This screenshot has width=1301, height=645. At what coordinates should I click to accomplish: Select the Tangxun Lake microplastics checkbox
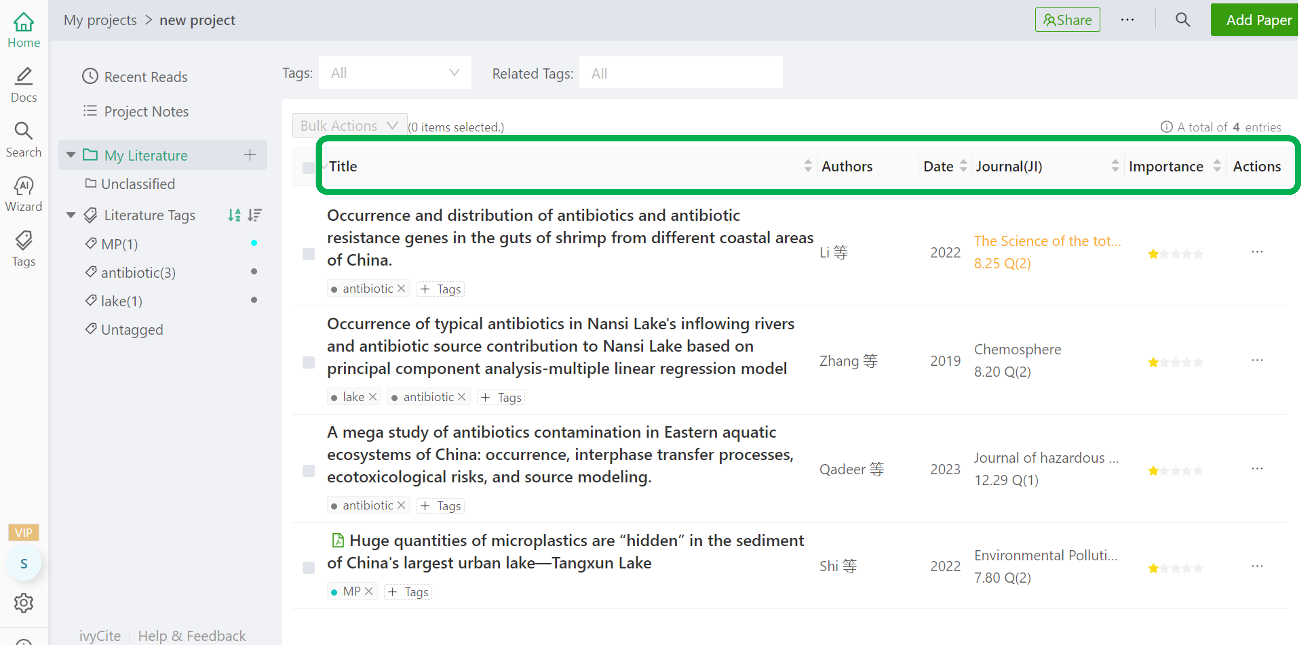click(308, 568)
